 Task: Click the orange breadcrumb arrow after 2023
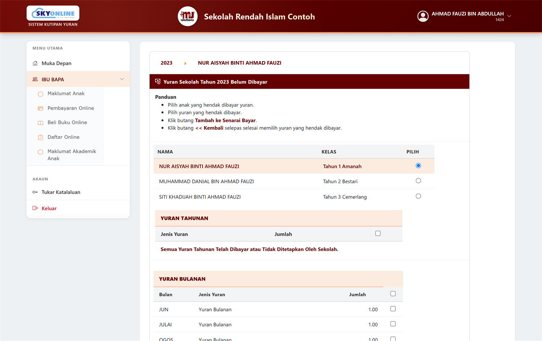[x=185, y=63]
